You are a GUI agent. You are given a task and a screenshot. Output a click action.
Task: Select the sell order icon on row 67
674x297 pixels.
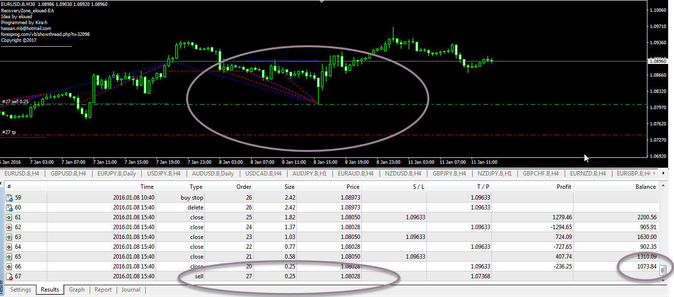pos(9,276)
